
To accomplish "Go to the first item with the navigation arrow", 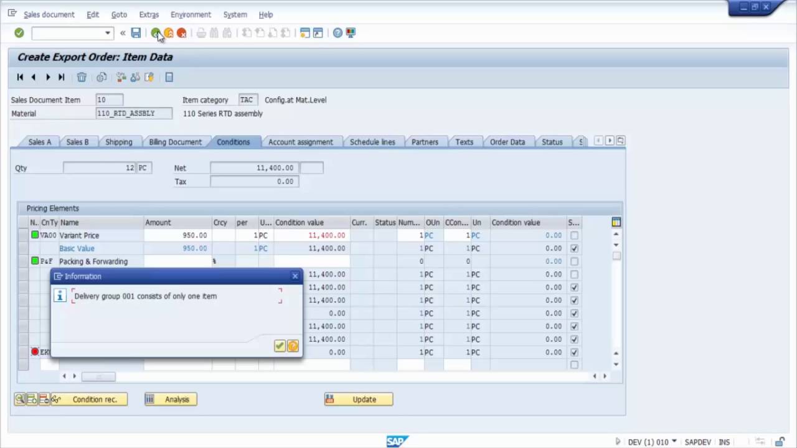I will [x=20, y=77].
